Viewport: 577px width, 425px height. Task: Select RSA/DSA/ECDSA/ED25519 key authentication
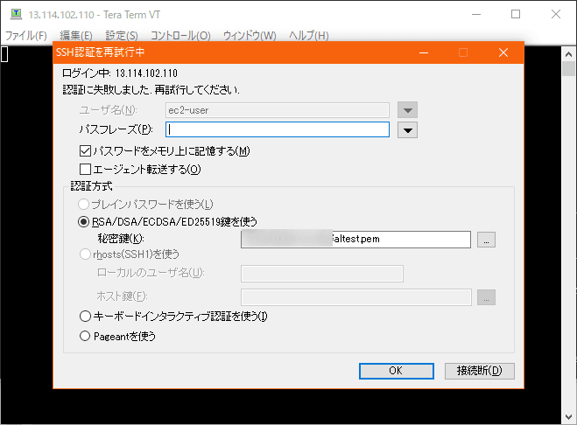coord(84,222)
